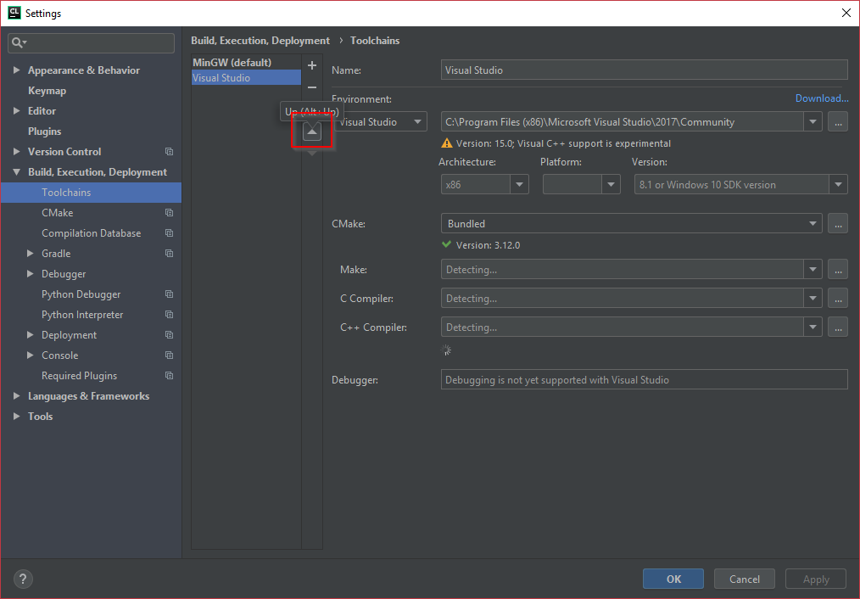Click the project-level icon next to CMake

(169, 213)
